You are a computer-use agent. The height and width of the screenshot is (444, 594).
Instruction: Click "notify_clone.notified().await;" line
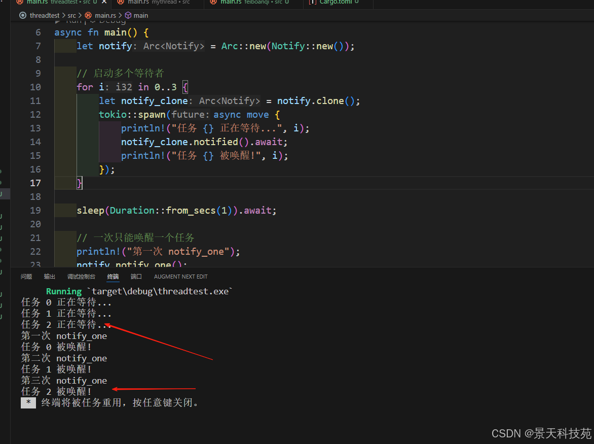coord(205,142)
